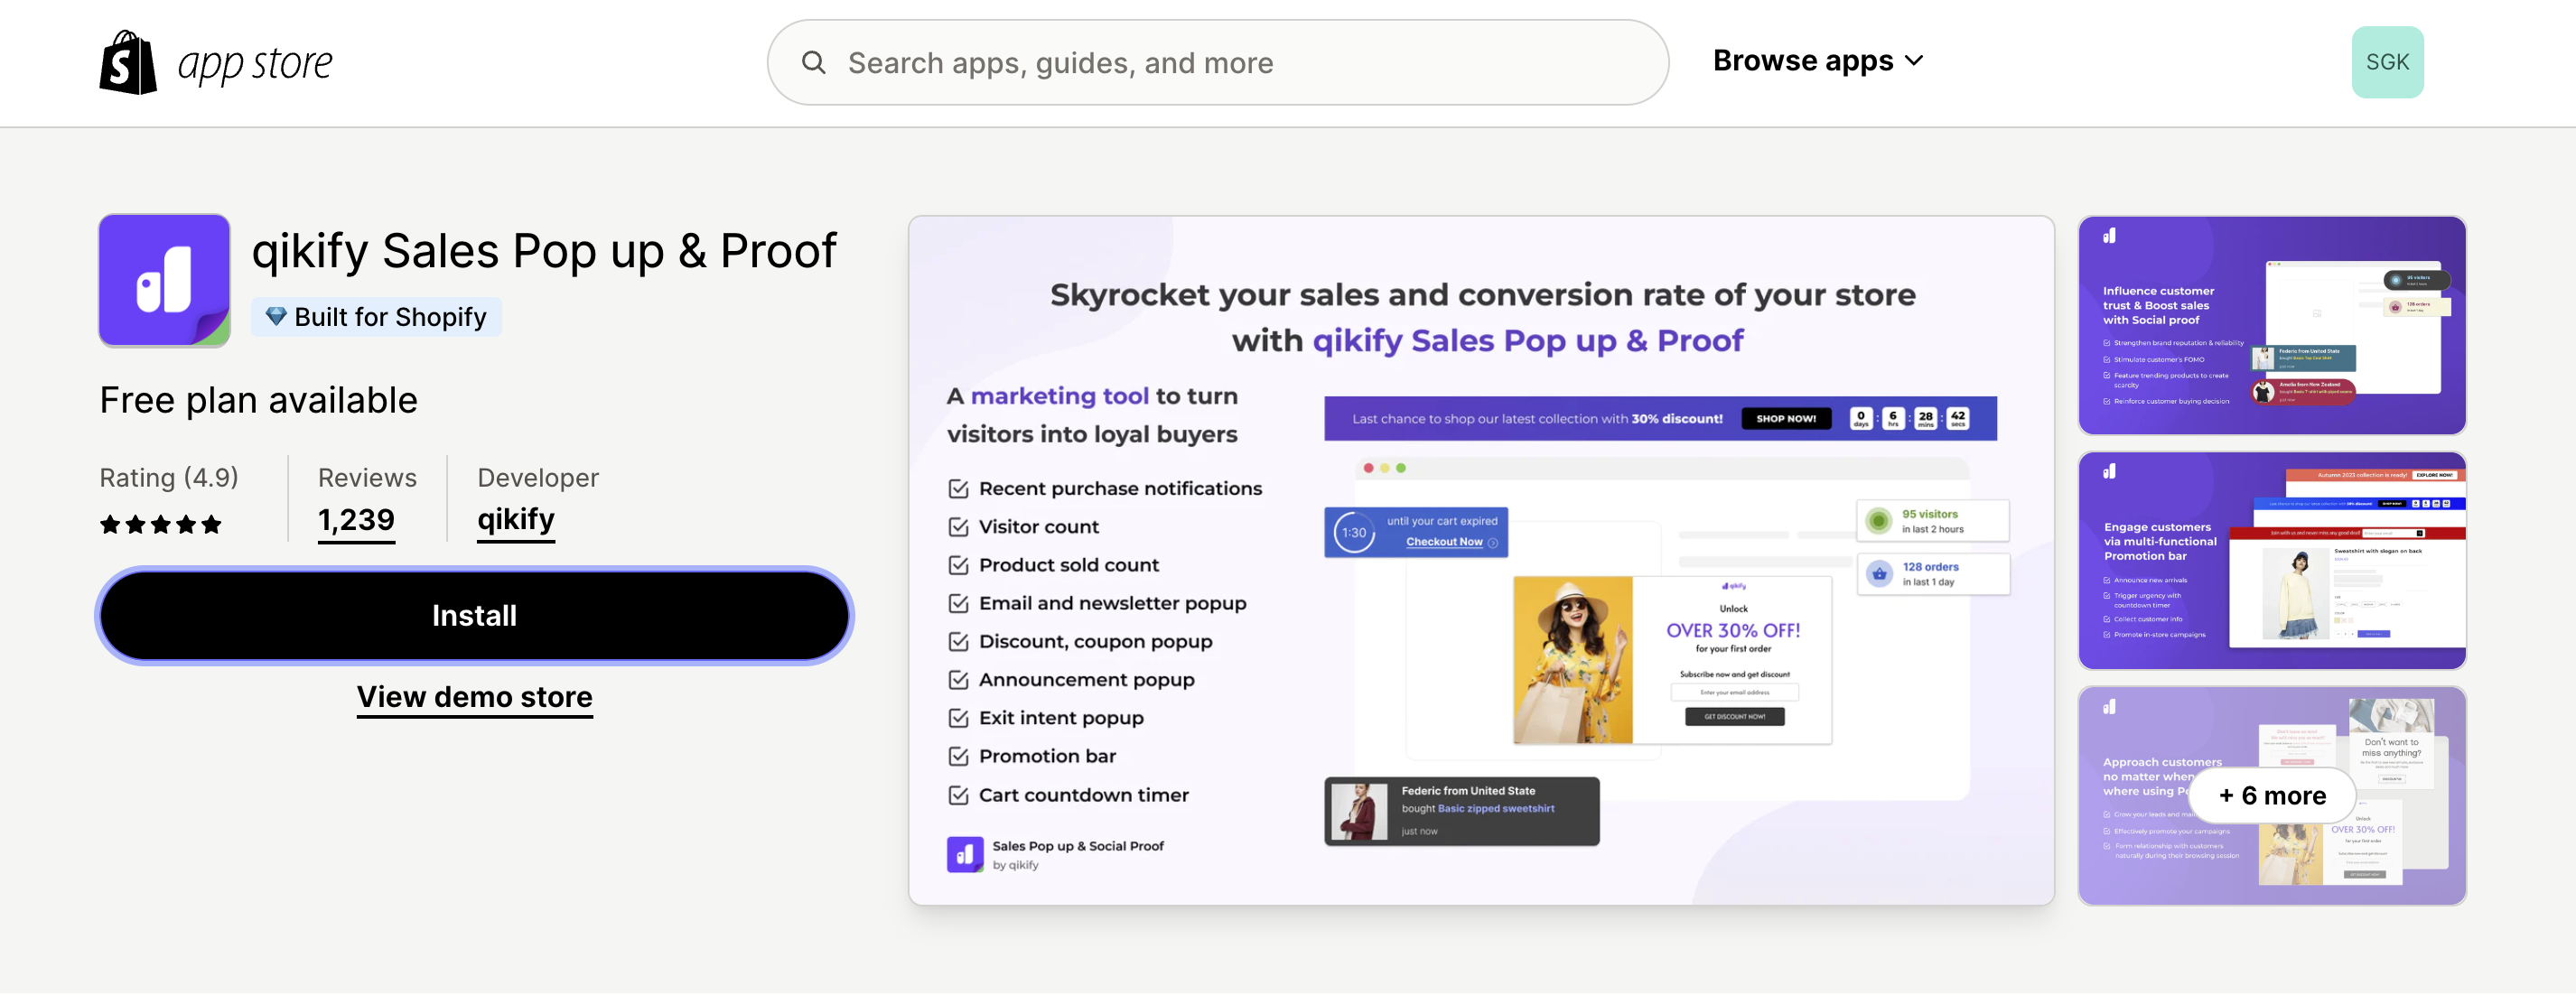Click the basket icon beside 128 orders
The image size is (2576, 995).
[1879, 574]
